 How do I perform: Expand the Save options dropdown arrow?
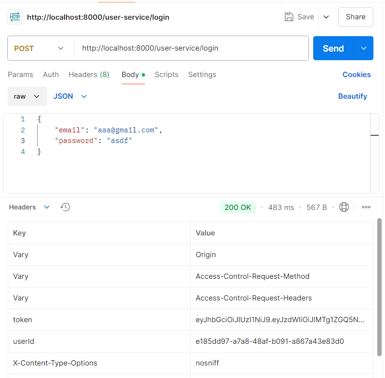(326, 17)
